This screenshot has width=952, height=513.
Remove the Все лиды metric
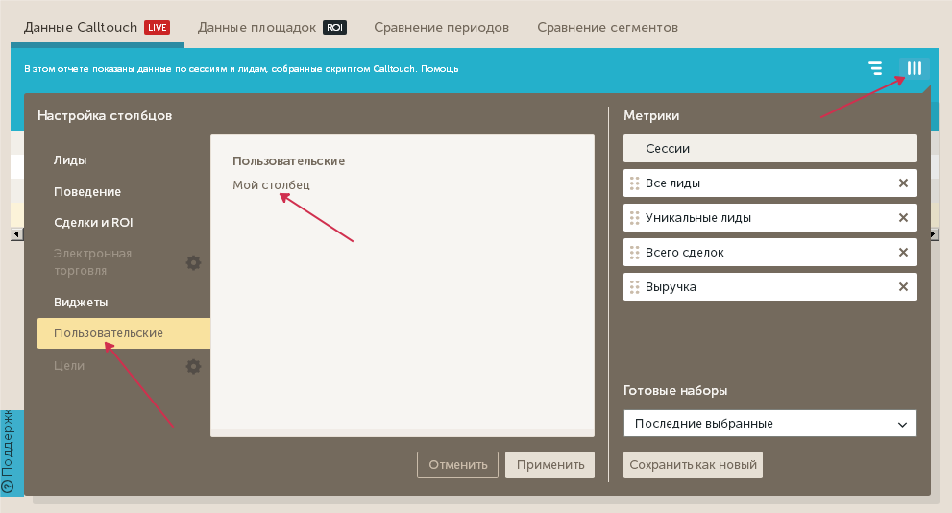click(902, 183)
